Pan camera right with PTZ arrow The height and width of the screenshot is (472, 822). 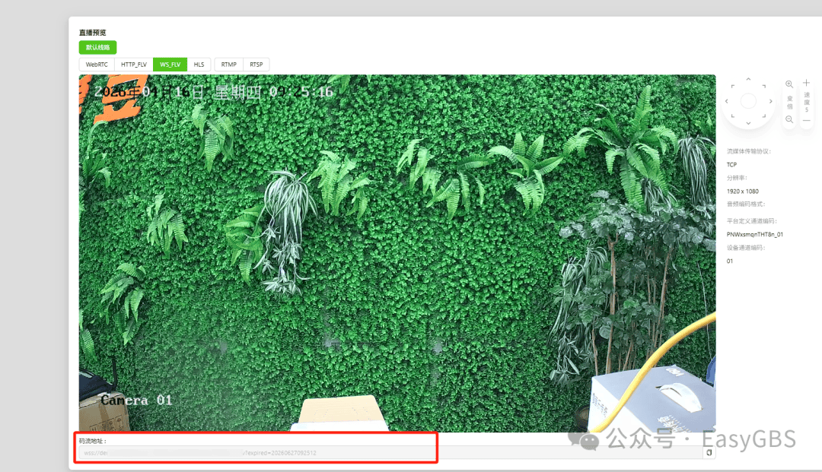[x=770, y=101]
